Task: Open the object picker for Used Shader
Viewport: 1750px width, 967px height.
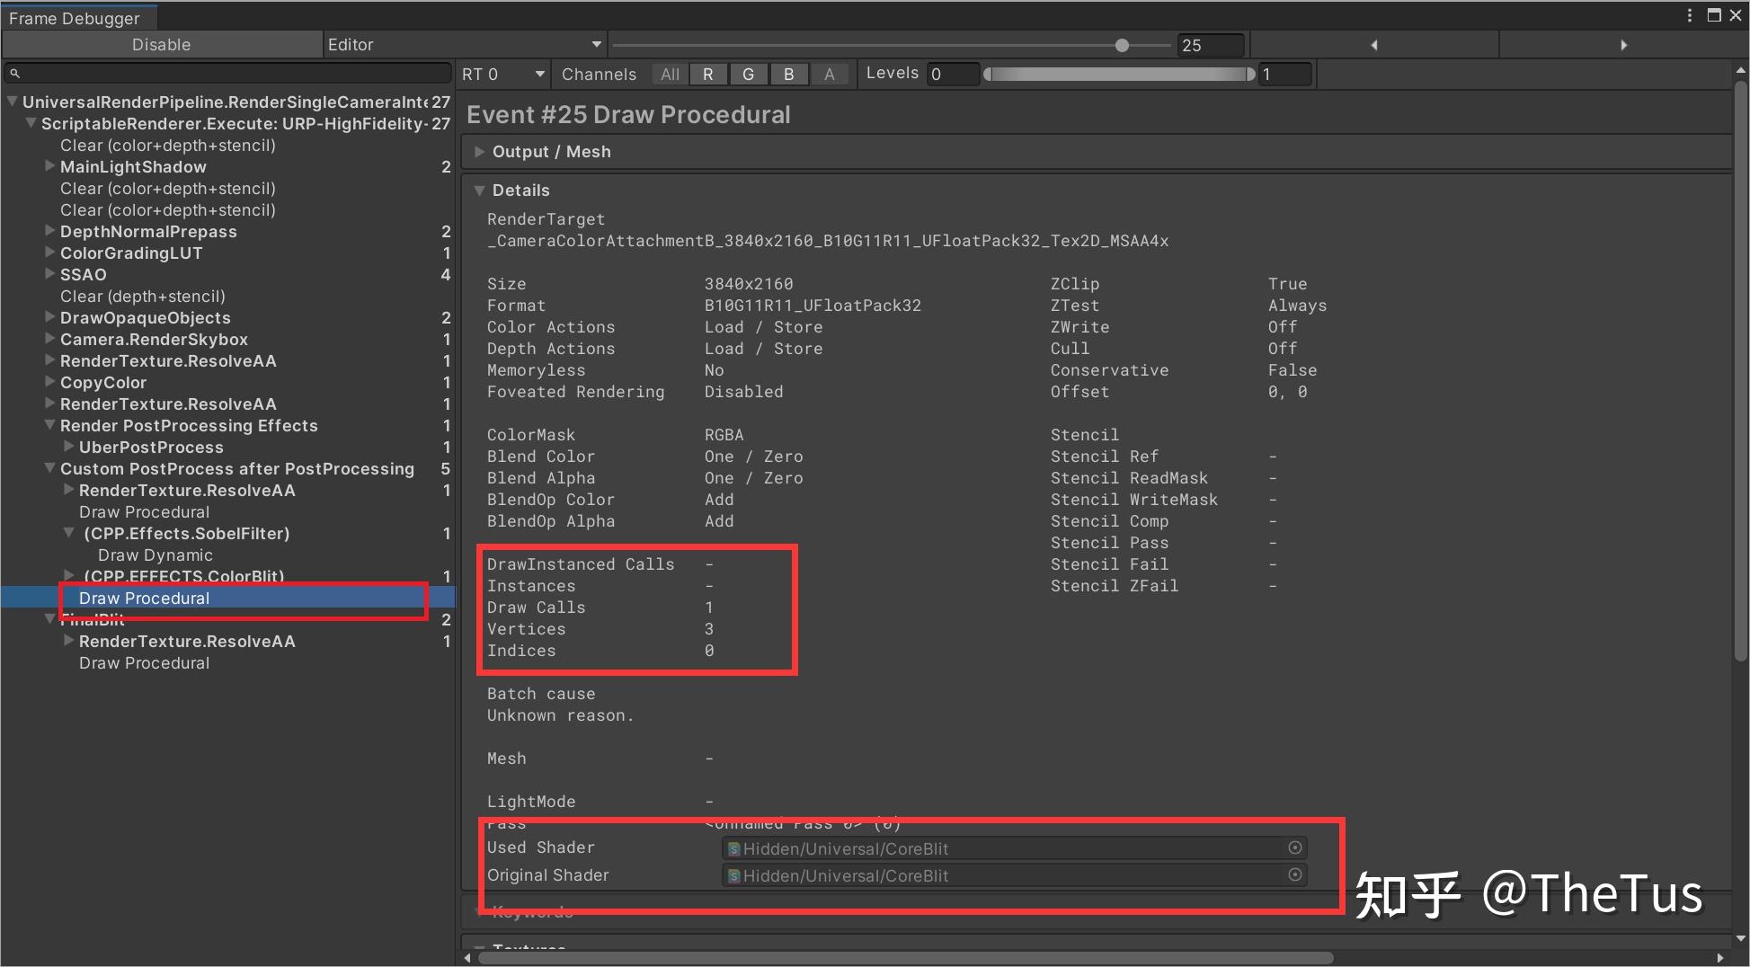Action: [x=1295, y=847]
